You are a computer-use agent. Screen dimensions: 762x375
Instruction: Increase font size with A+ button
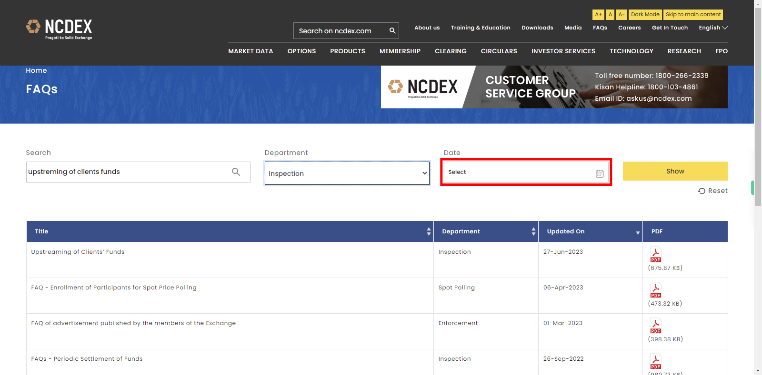598,15
